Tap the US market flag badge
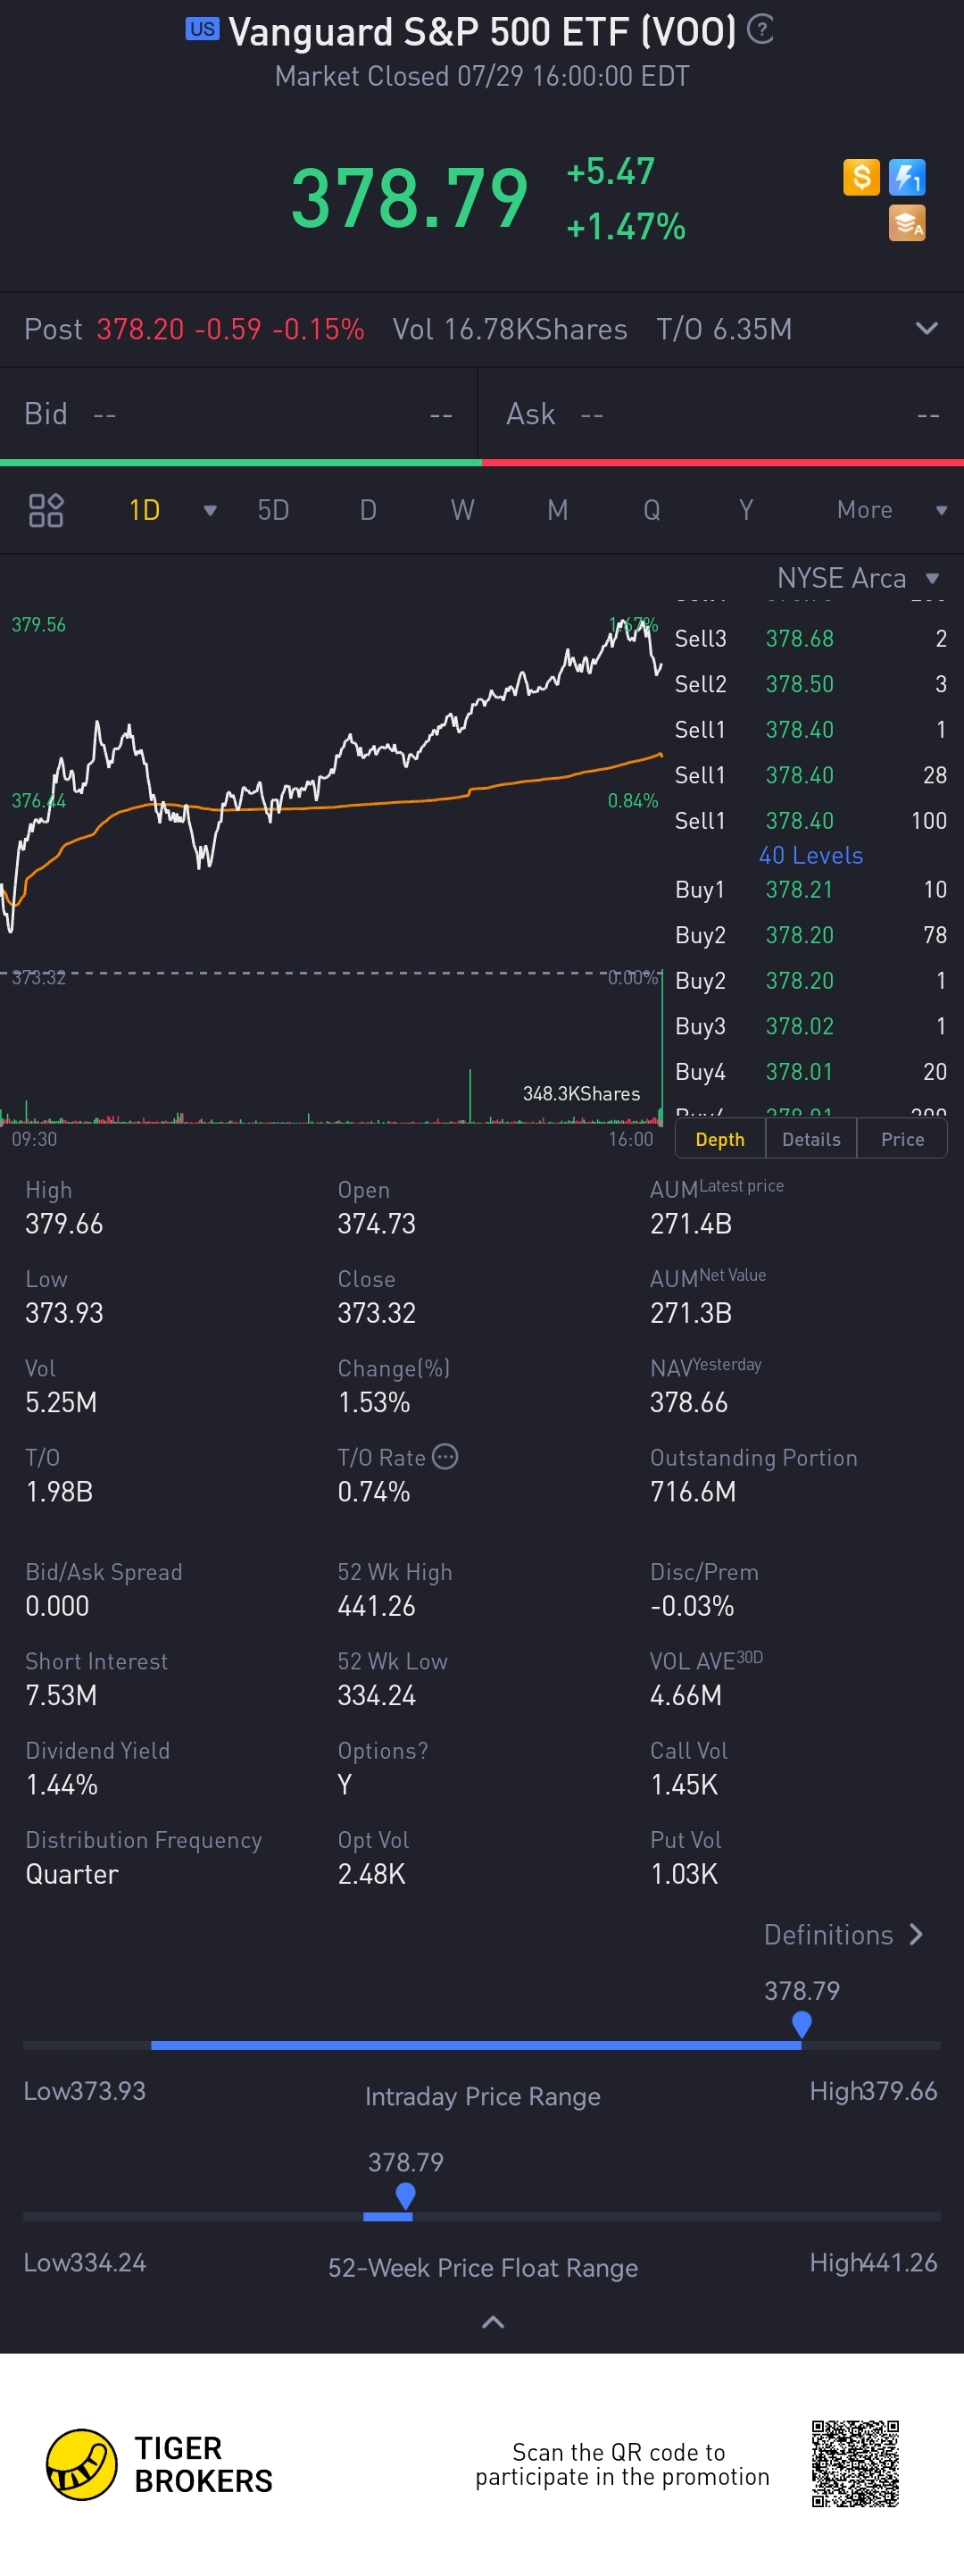Screen dimensions: 964x2576 tap(202, 29)
